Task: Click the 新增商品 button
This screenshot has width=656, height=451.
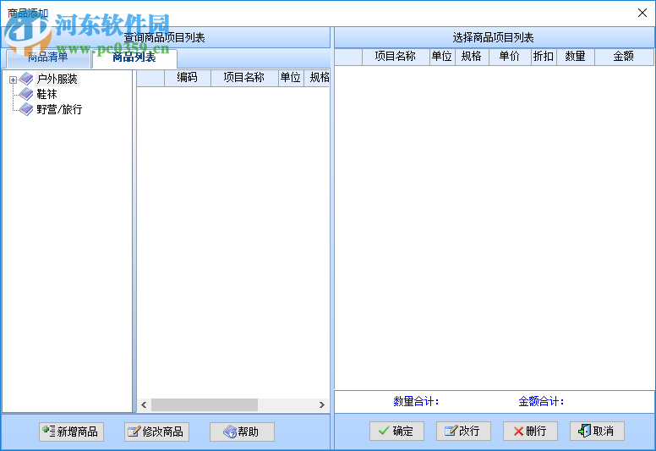Action: pyautogui.click(x=72, y=432)
